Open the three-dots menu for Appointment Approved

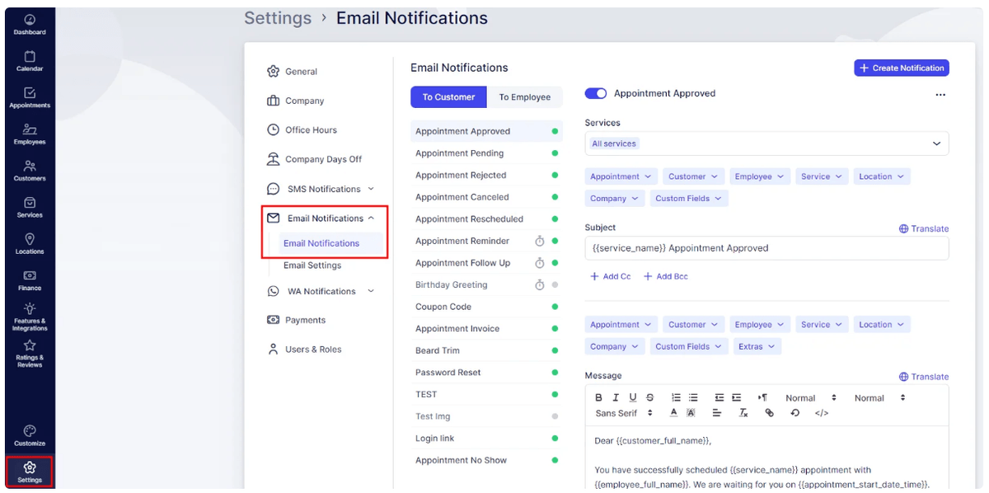tap(940, 94)
